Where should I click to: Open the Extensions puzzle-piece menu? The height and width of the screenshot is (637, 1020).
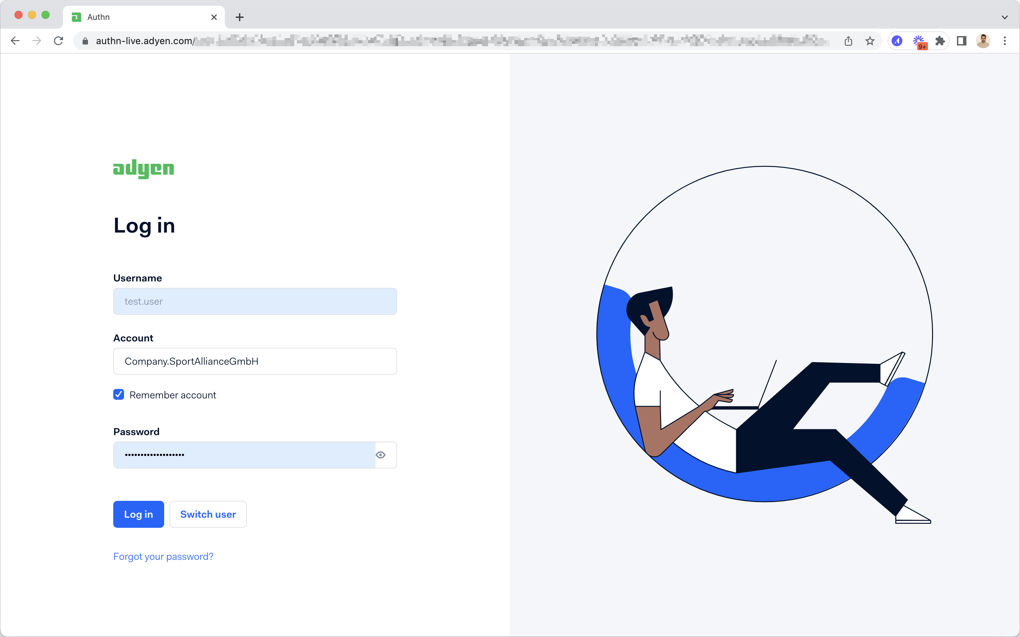point(940,40)
